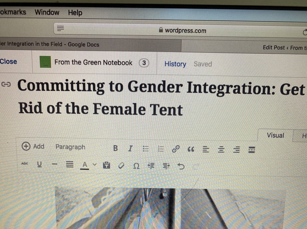This screenshot has width=307, height=229.
Task: Align text left
Action: [206, 149]
